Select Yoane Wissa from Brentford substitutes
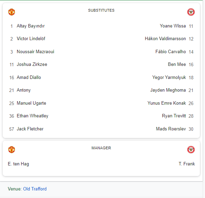Image resolution: width=205 pixels, height=198 pixels. coord(173,26)
